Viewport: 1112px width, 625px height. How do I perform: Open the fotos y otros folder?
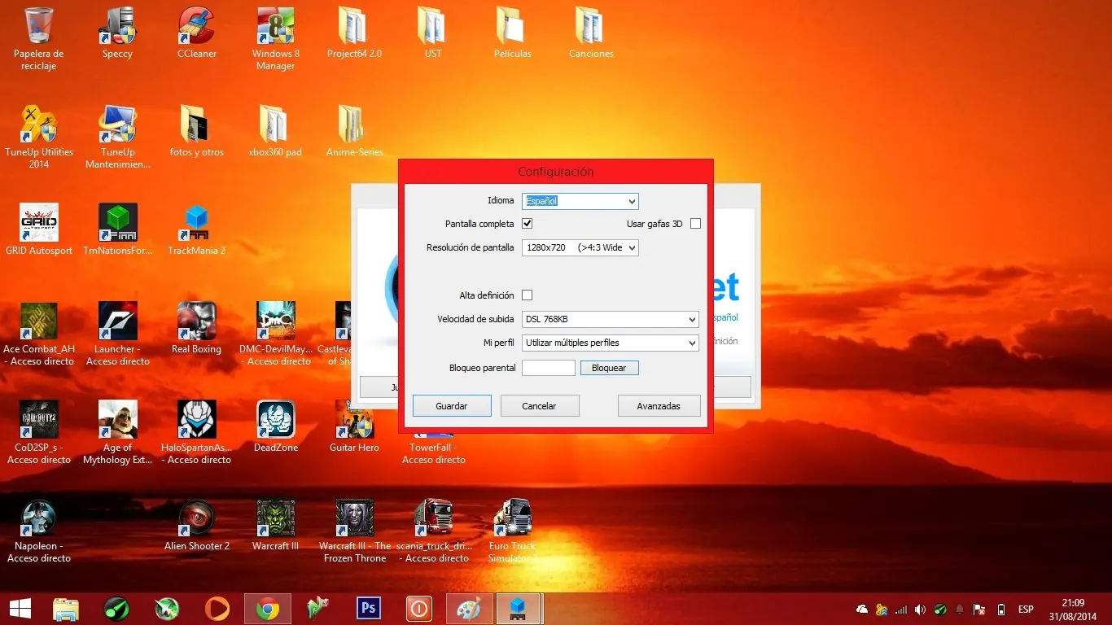(x=197, y=131)
